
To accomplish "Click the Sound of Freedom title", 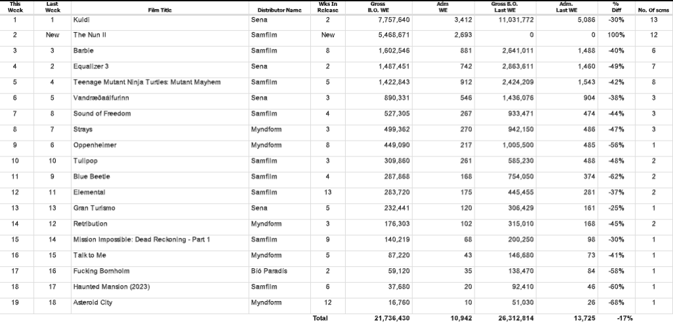I will [102, 114].
